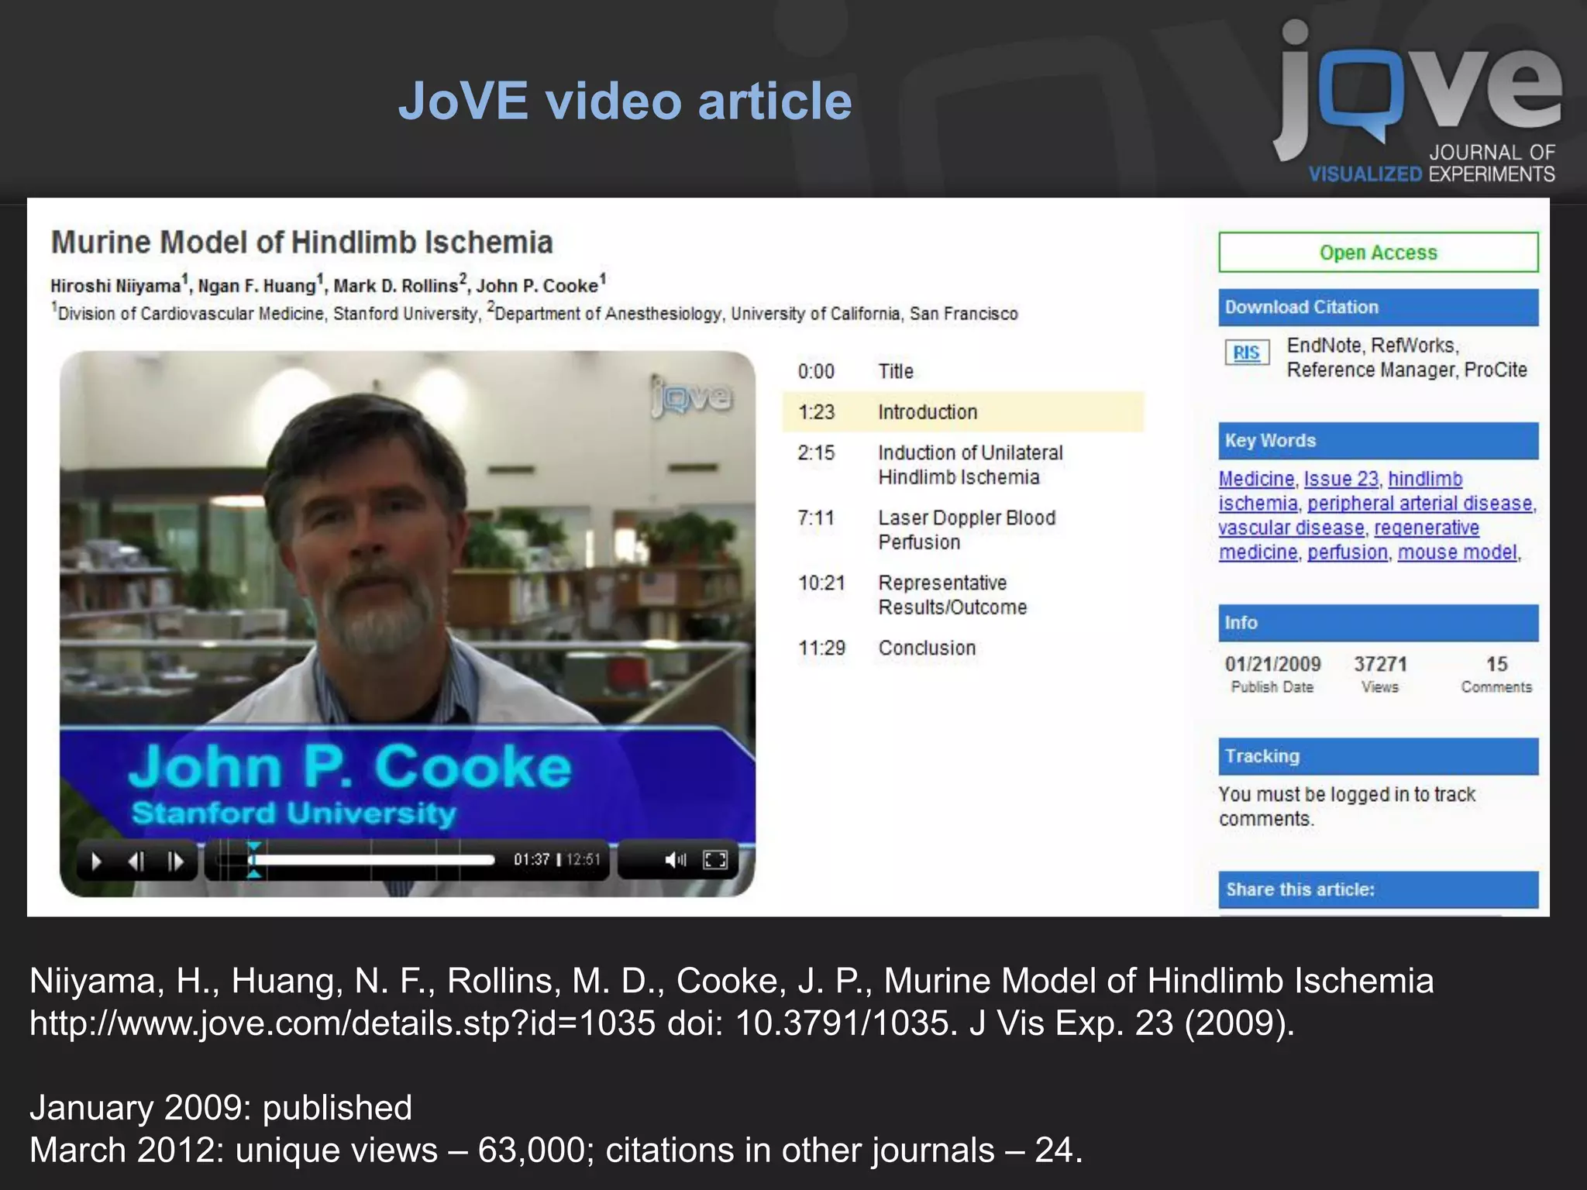Click author name Ngan F. Huang
The height and width of the screenshot is (1190, 1587).
[x=257, y=286]
